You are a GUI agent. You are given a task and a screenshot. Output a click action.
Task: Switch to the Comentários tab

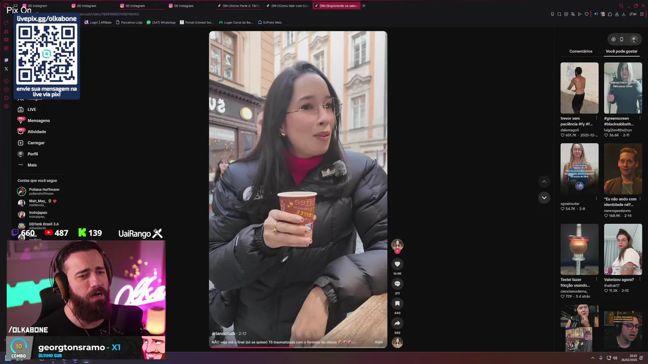point(581,51)
